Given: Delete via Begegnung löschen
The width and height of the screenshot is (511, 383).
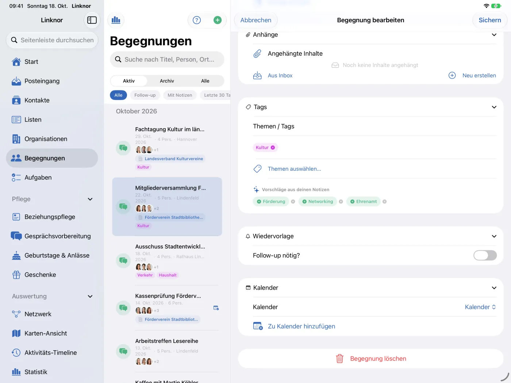Looking at the screenshot, I should pyautogui.click(x=371, y=359).
